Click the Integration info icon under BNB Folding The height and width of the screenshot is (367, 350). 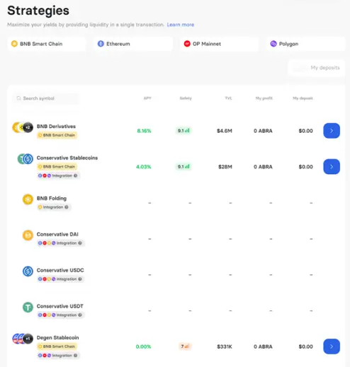pos(67,207)
